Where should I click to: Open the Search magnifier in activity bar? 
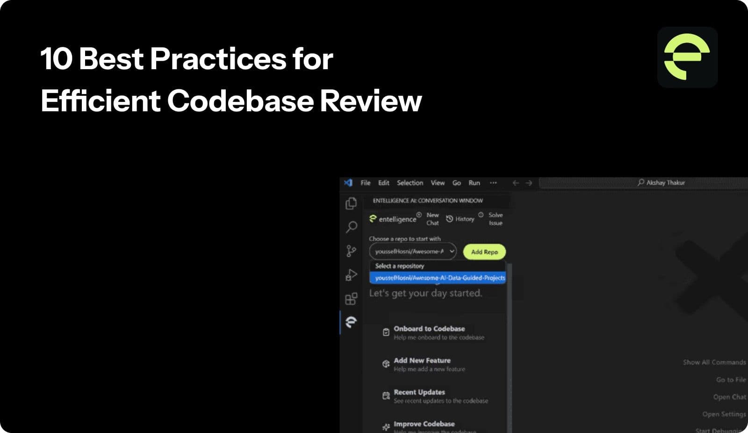[351, 227]
